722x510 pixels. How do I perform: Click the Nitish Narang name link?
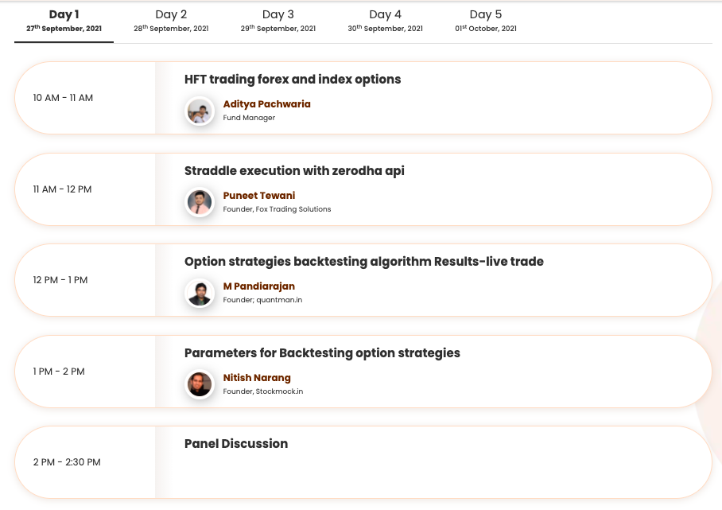[257, 378]
